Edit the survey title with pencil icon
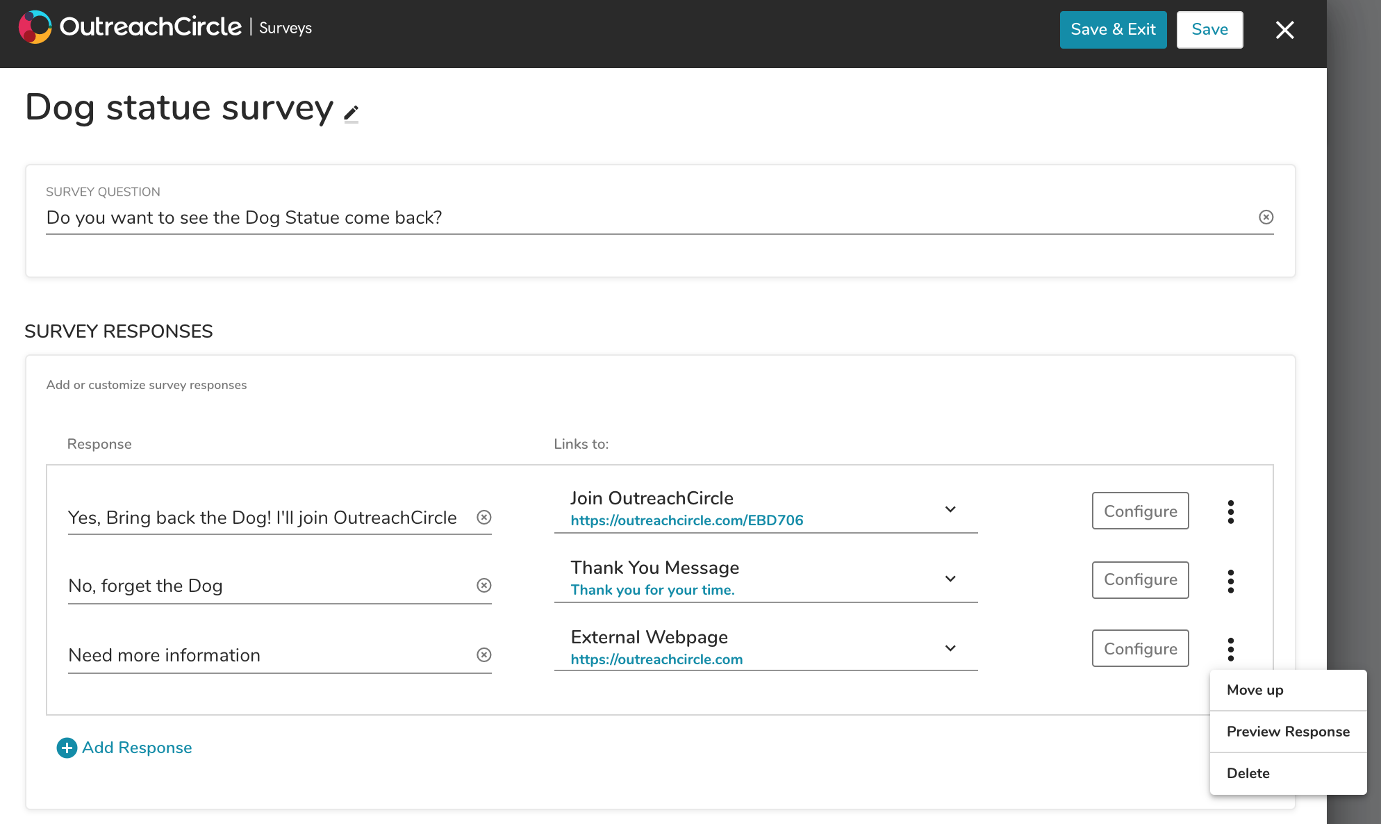1381x824 pixels. coord(352,113)
